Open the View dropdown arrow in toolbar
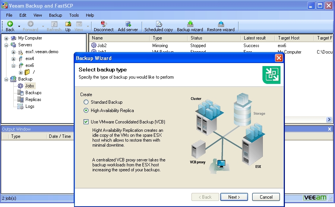This screenshot has width=335, height=207. [88, 26]
